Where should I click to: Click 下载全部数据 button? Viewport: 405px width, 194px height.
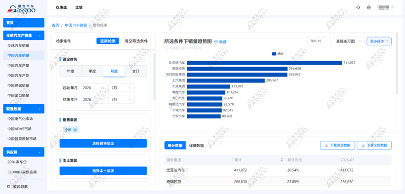374,145
